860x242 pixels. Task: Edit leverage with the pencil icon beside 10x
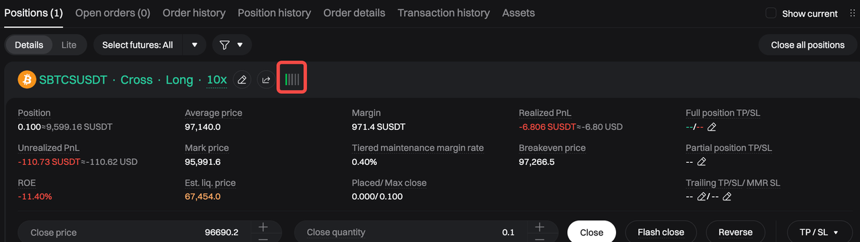tap(243, 80)
